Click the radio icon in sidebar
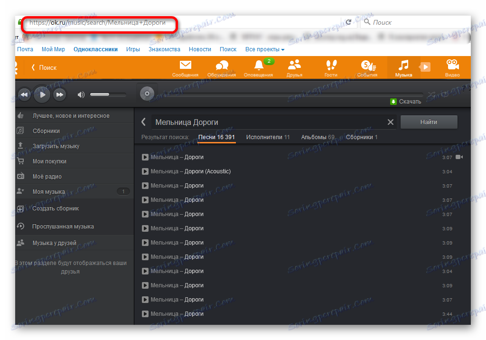Image resolution: width=486 pixels, height=340 pixels. coord(20,176)
